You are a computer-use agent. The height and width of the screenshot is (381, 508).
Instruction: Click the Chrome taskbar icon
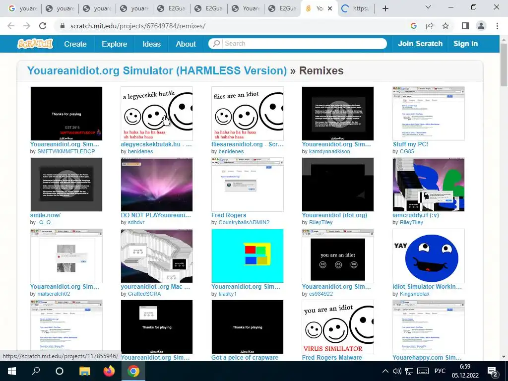point(133,371)
